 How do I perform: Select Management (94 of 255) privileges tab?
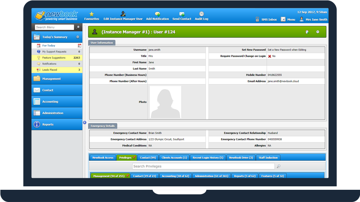tap(110, 176)
